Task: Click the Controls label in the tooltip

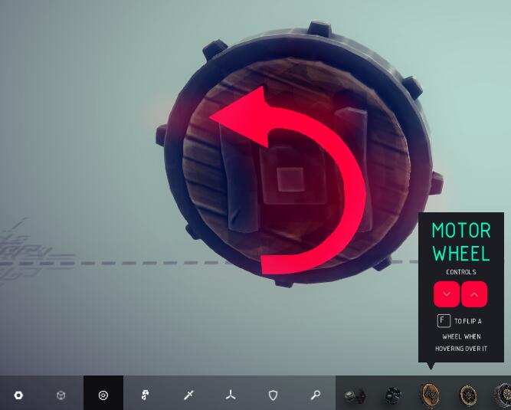Action: (x=460, y=272)
